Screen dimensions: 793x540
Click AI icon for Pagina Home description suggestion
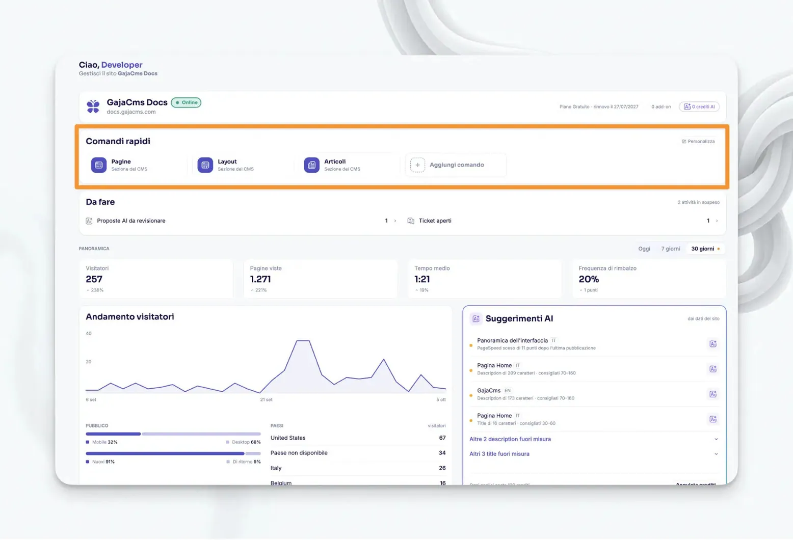[x=713, y=369]
